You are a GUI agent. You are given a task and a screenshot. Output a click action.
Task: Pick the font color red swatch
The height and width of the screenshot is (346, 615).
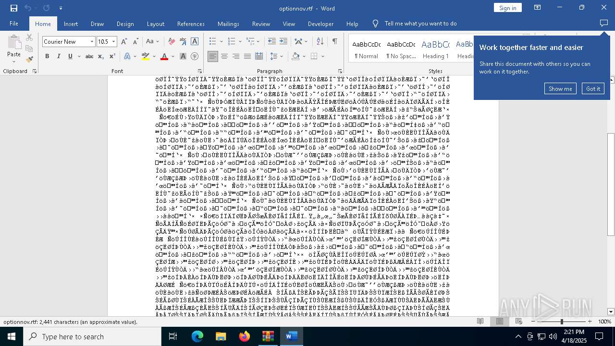pyautogui.click(x=164, y=56)
